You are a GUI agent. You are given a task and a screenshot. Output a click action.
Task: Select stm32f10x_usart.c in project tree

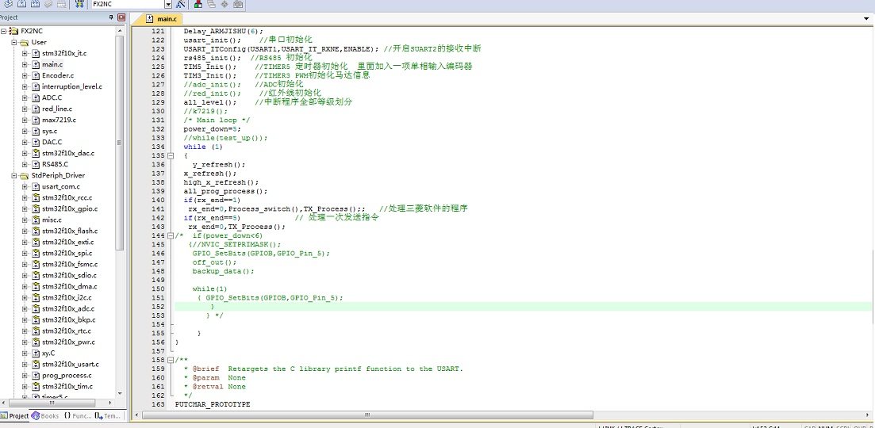click(x=71, y=364)
